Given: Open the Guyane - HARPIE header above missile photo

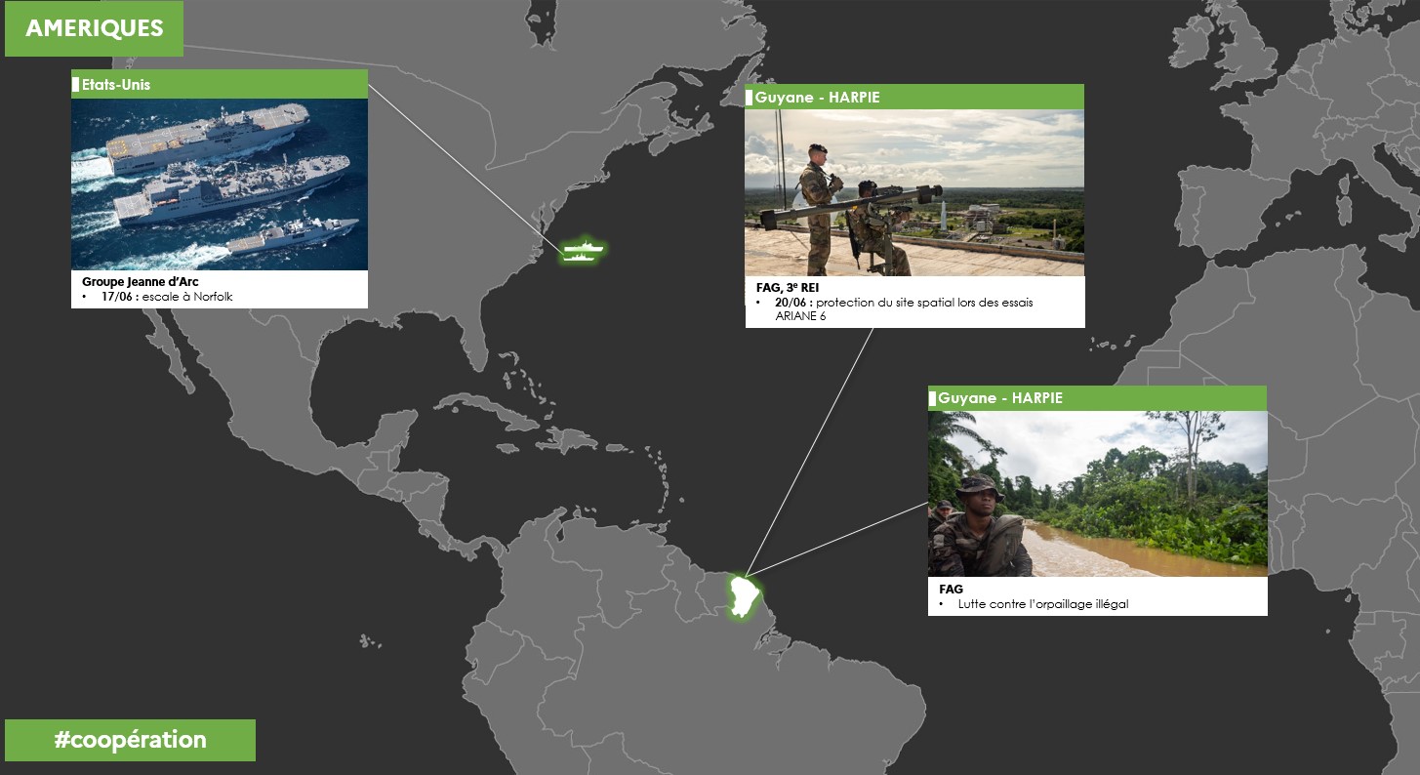Looking at the screenshot, I should (914, 97).
